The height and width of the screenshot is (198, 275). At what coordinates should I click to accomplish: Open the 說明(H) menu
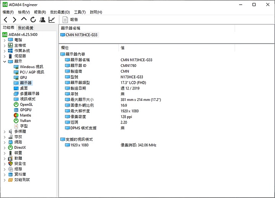click(x=96, y=12)
